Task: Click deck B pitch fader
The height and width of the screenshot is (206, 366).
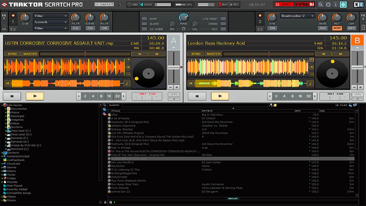Action: tap(357, 68)
